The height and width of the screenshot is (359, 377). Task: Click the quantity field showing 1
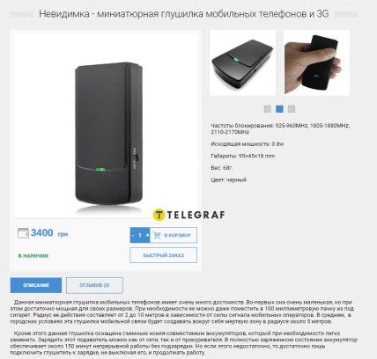[140, 235]
